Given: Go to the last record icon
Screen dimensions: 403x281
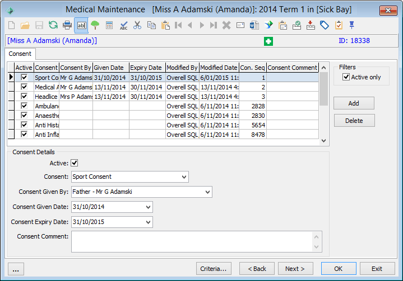Looking at the screenshot, I should point(214,25).
